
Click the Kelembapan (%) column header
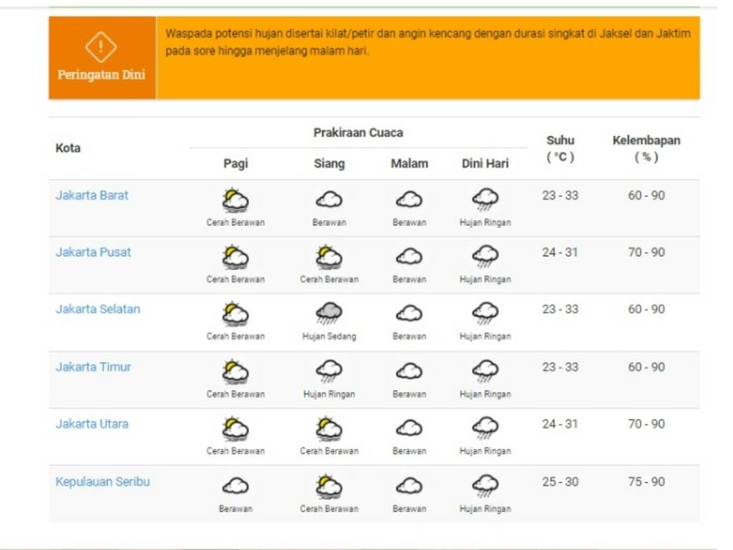(x=646, y=149)
